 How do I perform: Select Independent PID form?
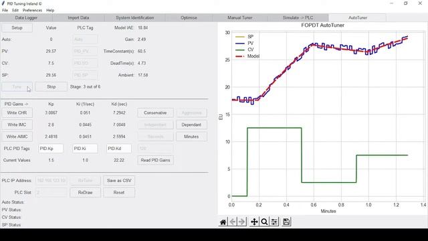click(155, 125)
